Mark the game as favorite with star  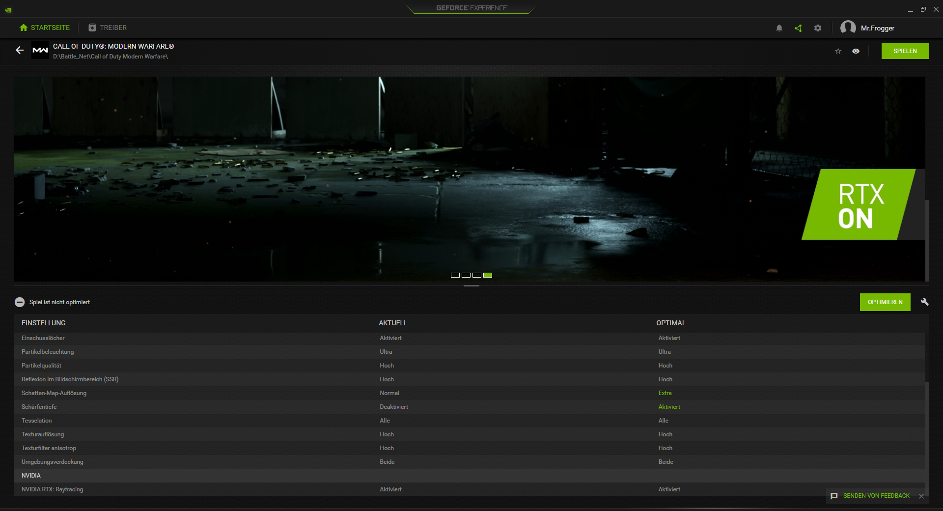pos(838,51)
